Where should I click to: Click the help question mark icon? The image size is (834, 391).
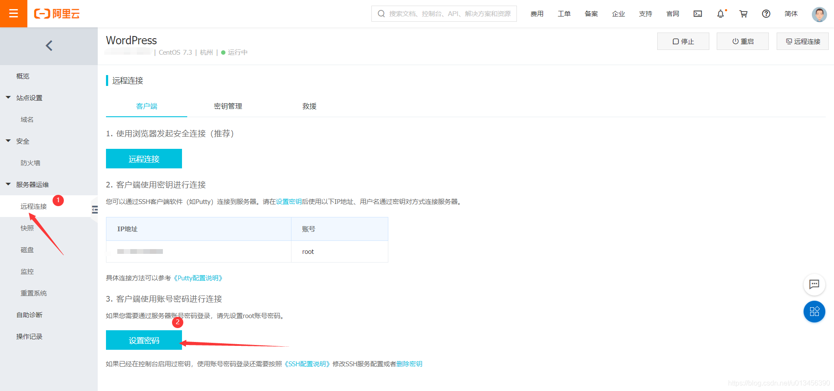766,14
